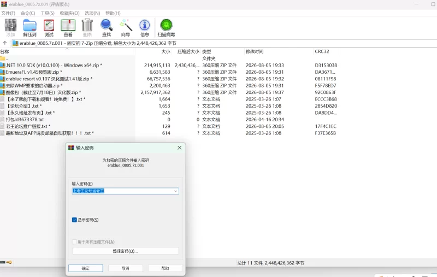
Task: Click modified time 2026-04-16 20:34
Action: [x=265, y=120]
